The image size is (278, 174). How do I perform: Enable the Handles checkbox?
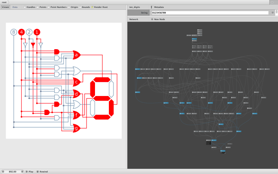coord(25,7)
